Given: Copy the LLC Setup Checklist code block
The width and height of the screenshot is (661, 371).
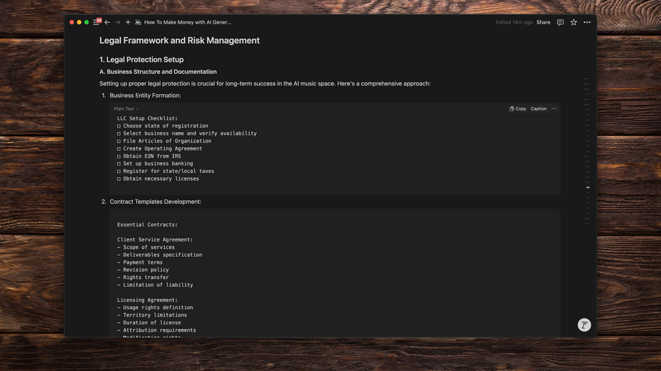Looking at the screenshot, I should [x=518, y=109].
